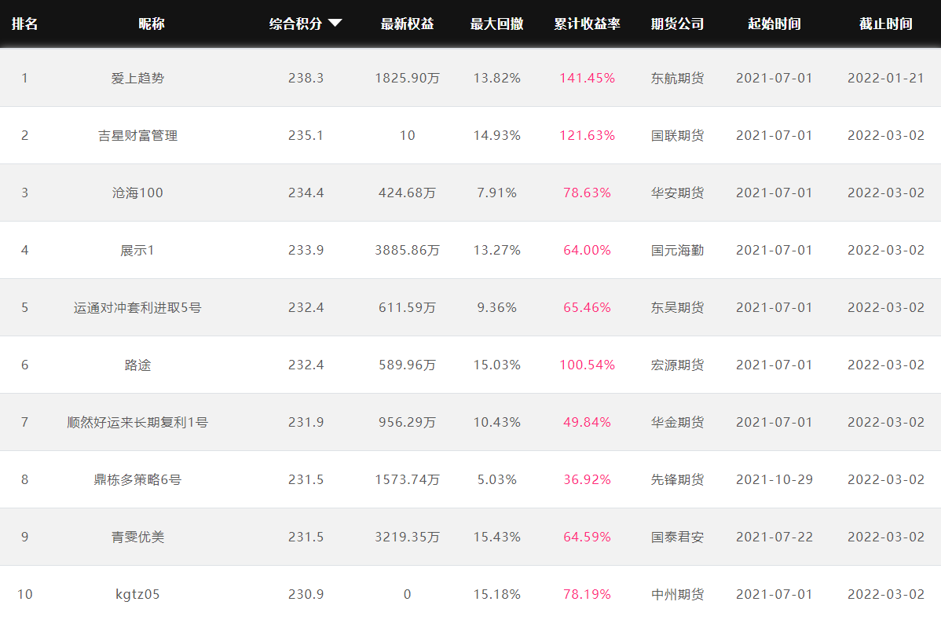Click the equity value 3219.35万
The height and width of the screenshot is (620, 941).
[408, 537]
